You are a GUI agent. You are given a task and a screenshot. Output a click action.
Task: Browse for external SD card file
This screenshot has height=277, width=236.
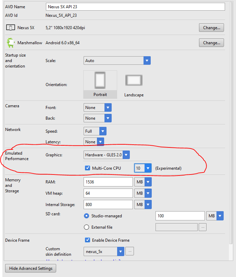click(x=203, y=227)
